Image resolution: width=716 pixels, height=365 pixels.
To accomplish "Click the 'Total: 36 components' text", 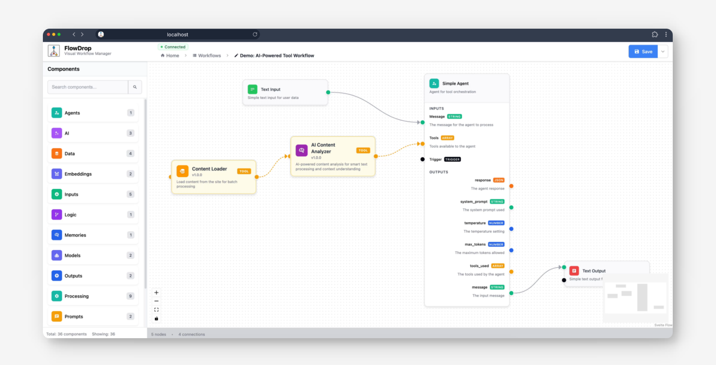I will pos(66,334).
